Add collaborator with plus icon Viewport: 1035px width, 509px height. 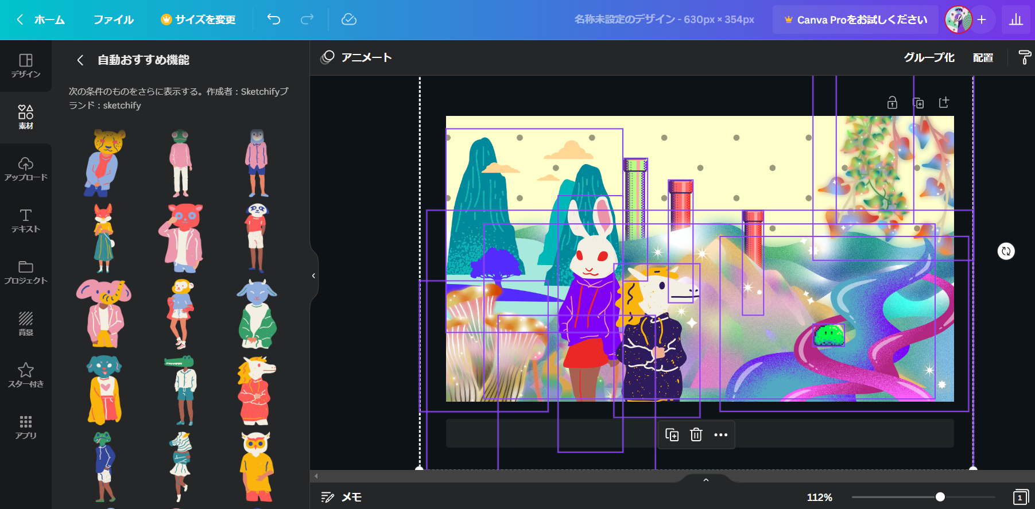click(x=982, y=20)
